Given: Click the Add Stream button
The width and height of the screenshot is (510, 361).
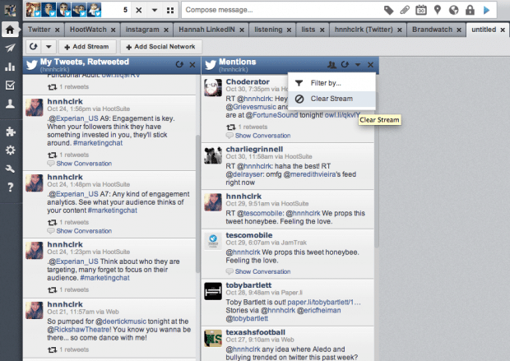Looking at the screenshot, I should [x=86, y=47].
